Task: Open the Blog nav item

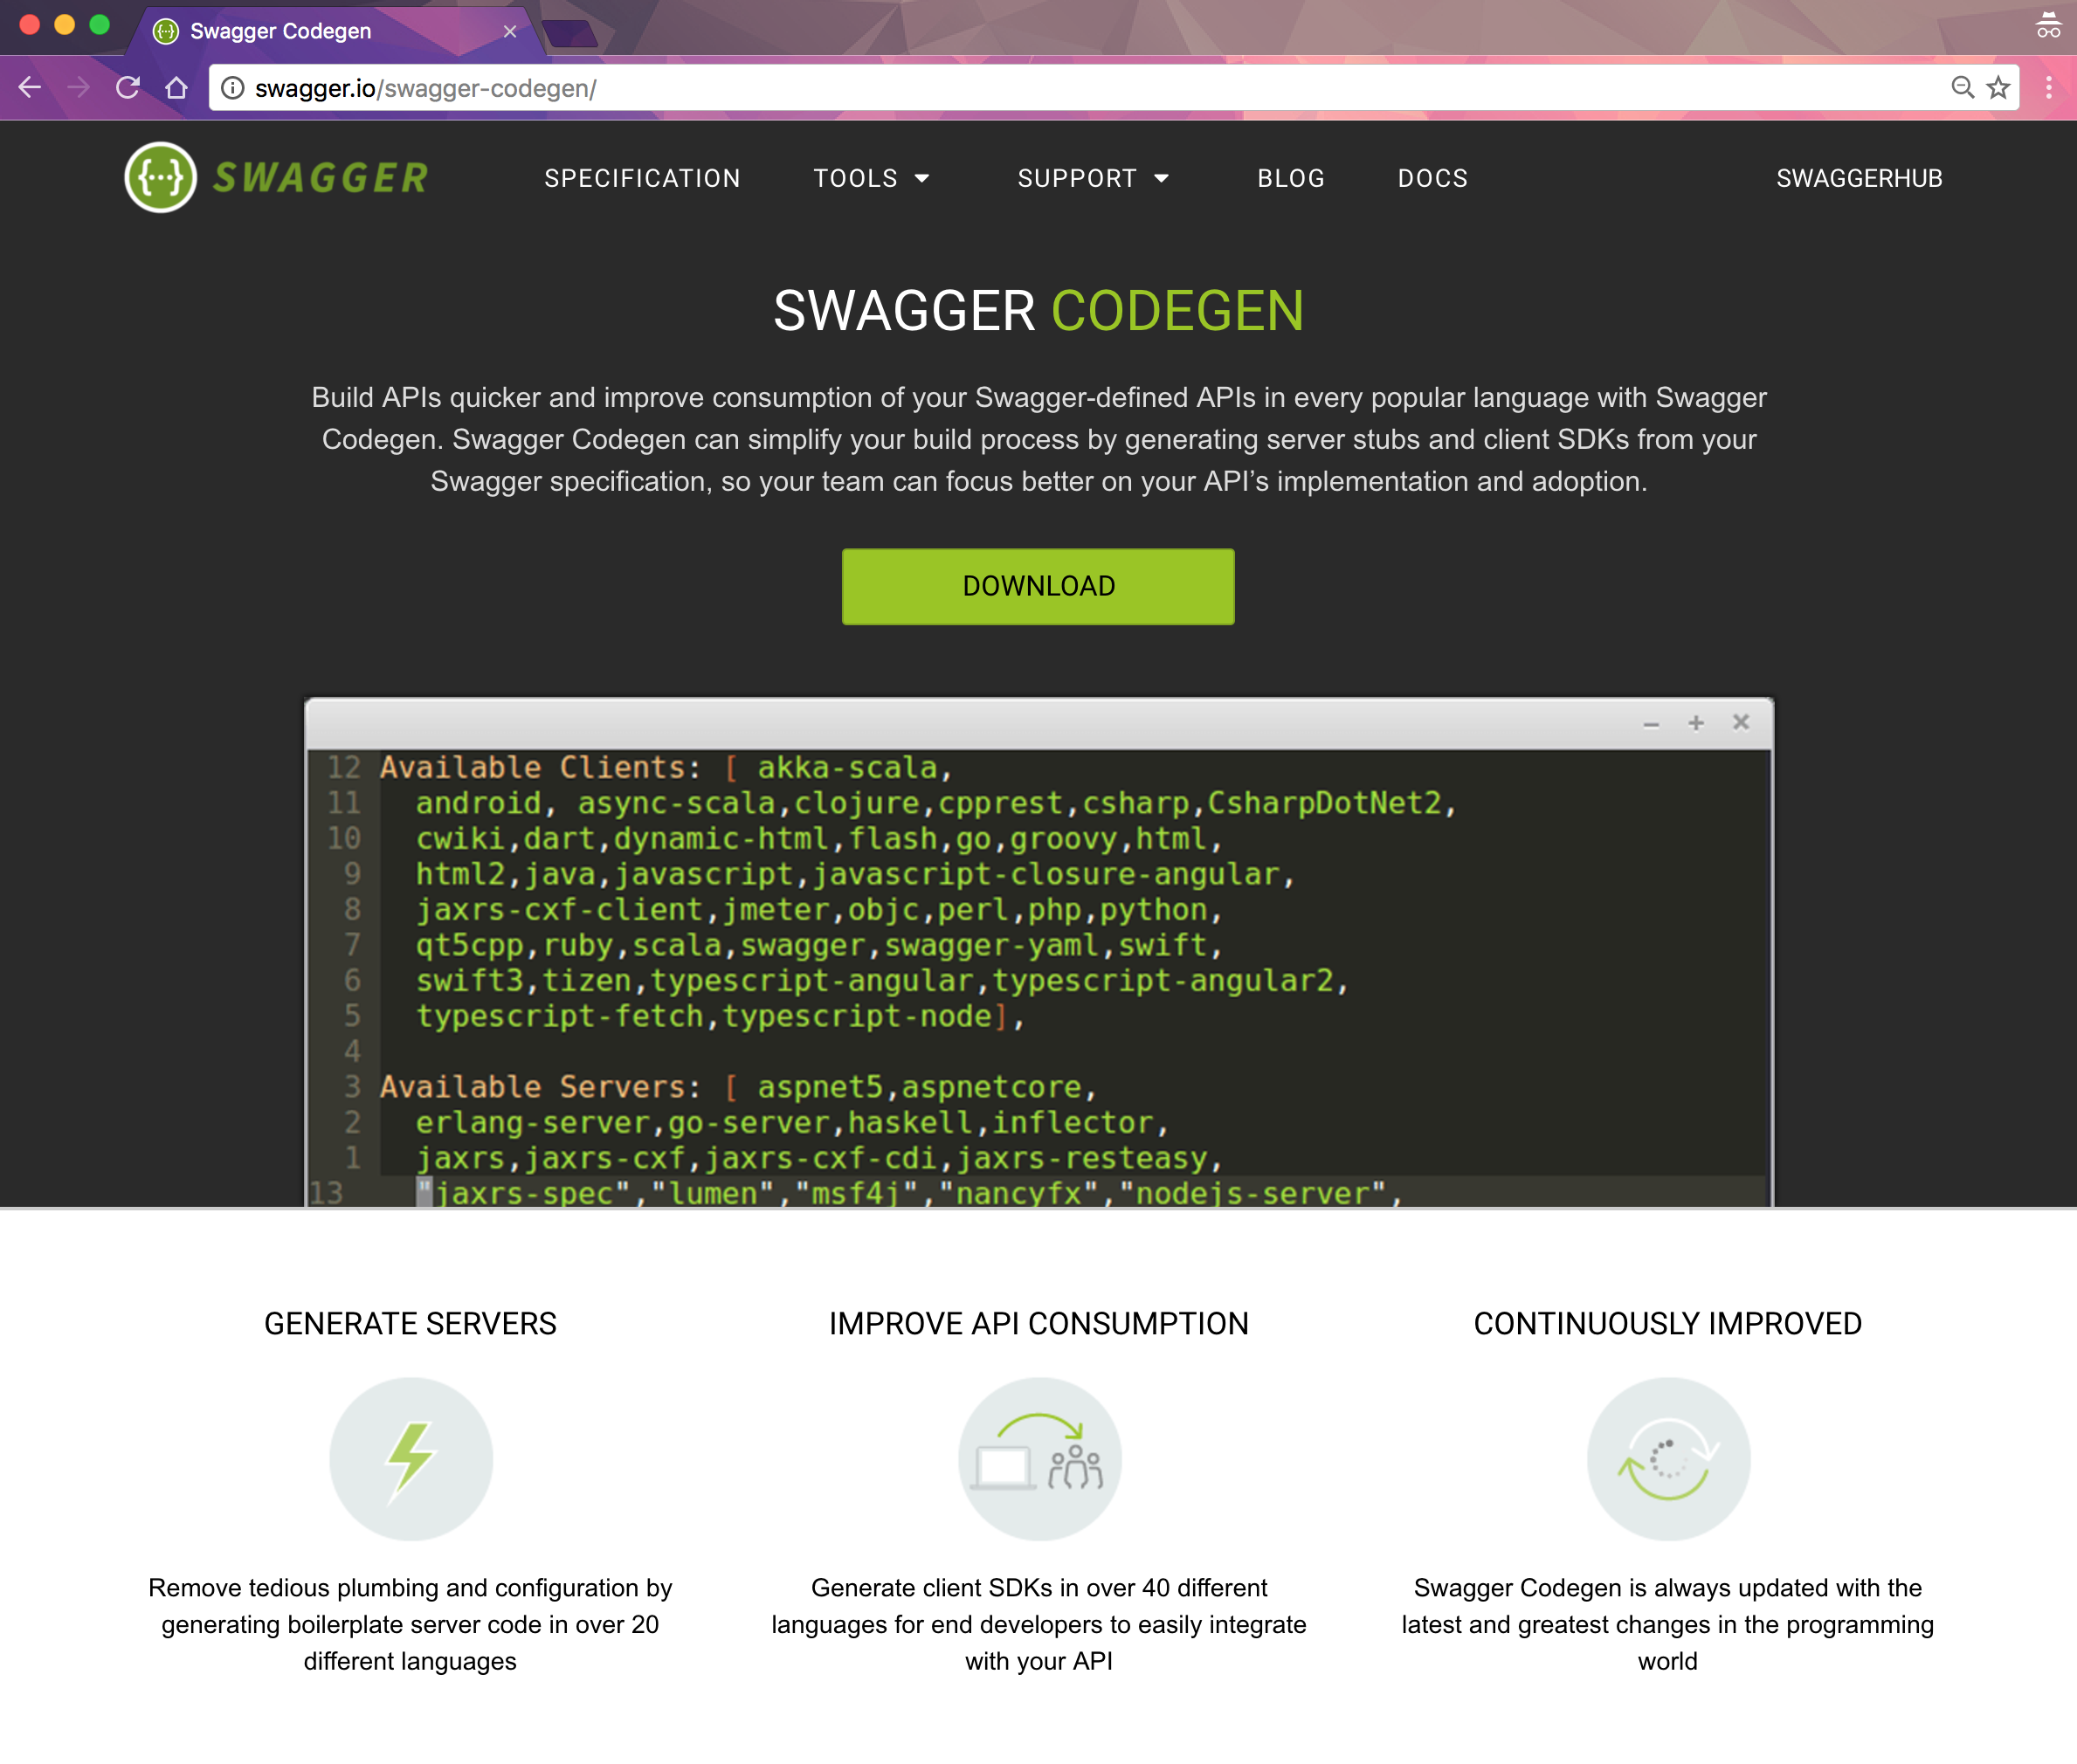Action: [x=1290, y=178]
